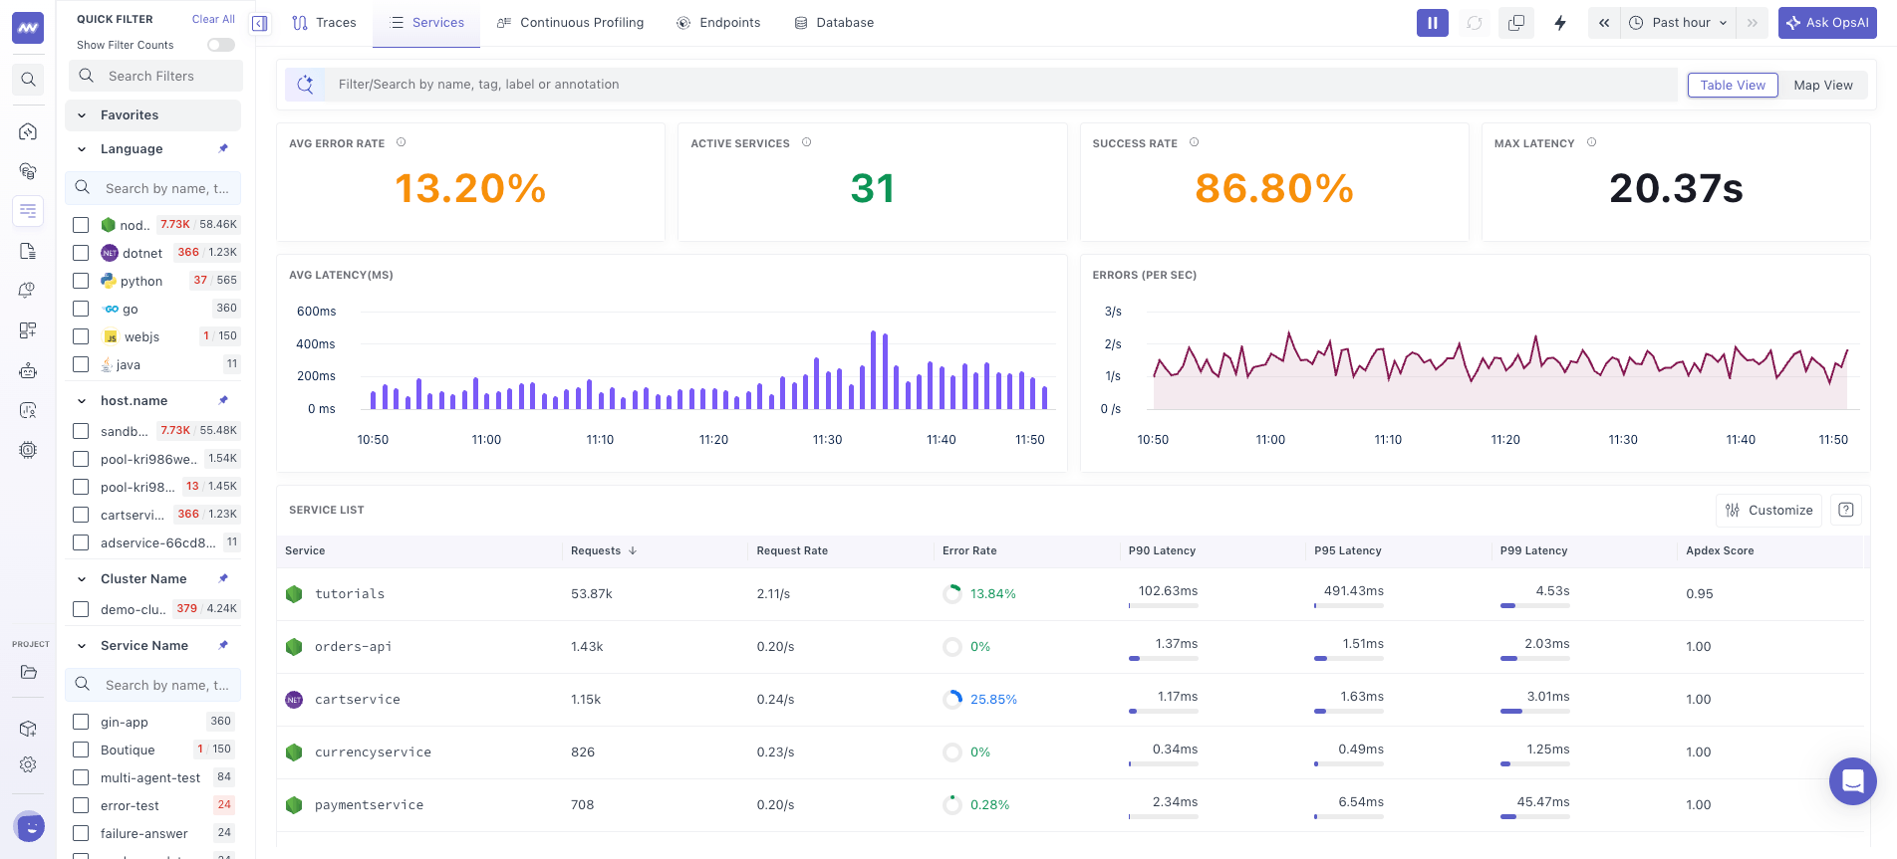Open the chat support bubble
The image size is (1897, 859).
coord(1852,781)
